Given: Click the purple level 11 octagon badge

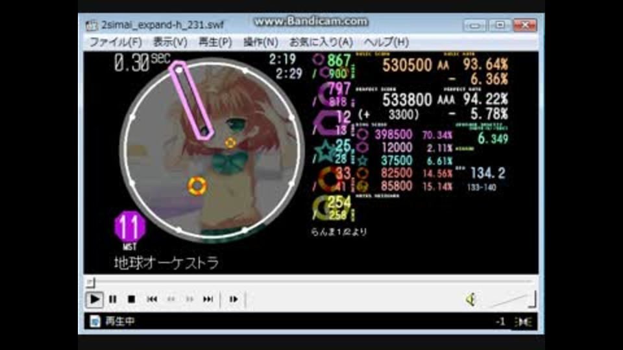Looking at the screenshot, I should (x=130, y=227).
